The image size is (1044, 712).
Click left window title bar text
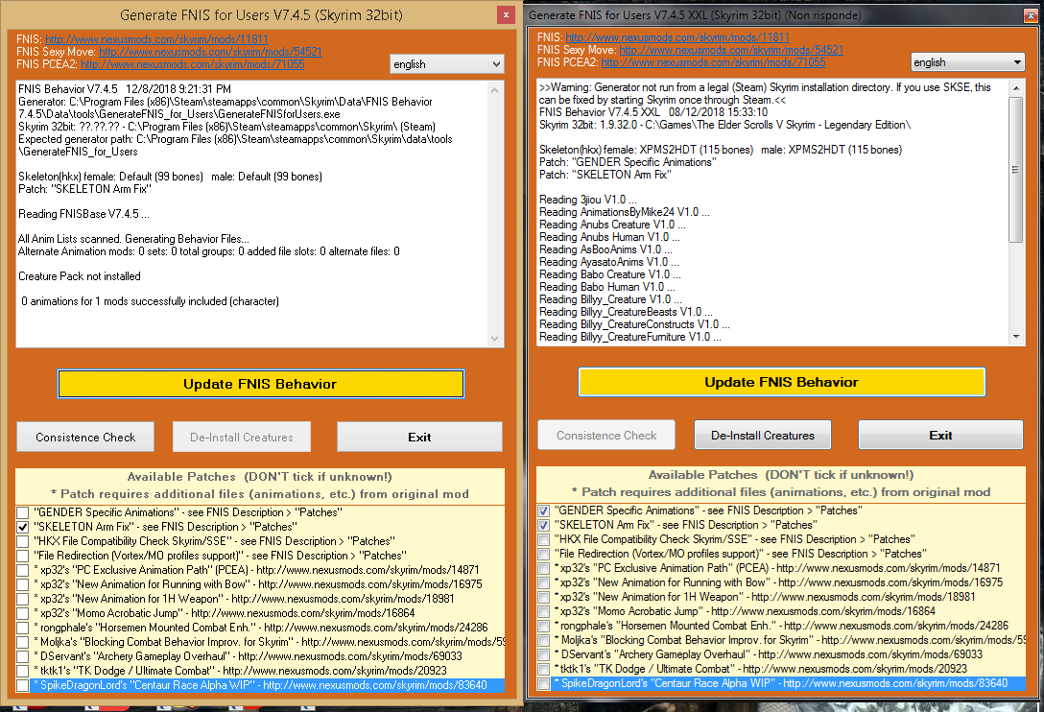261,14
